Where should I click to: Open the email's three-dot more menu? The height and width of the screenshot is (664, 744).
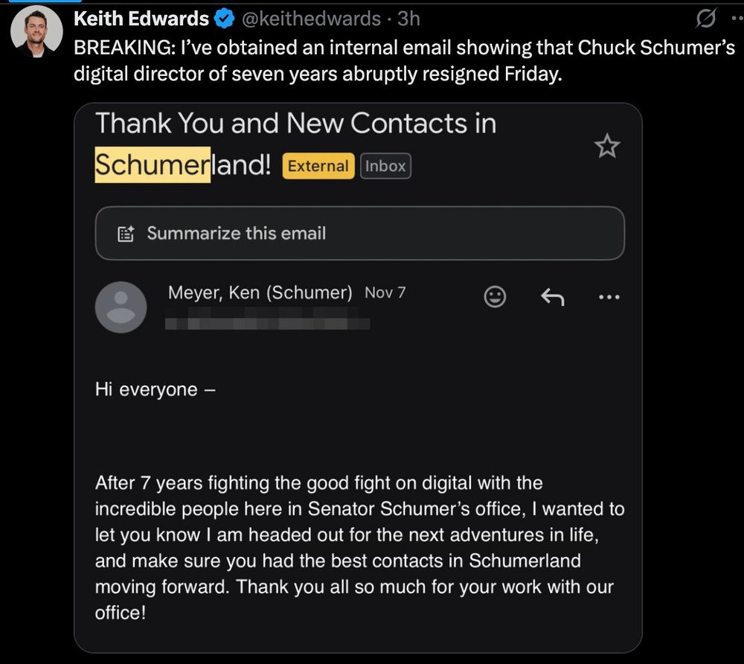pos(609,298)
